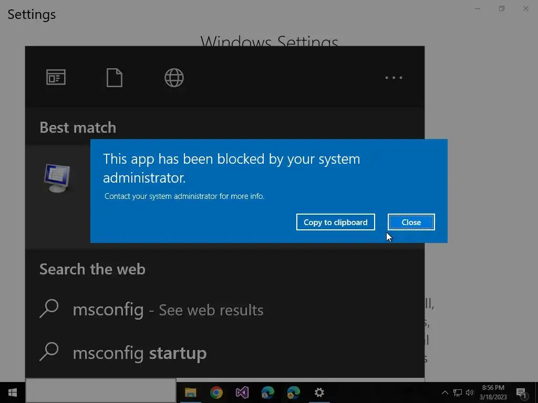This screenshot has height=403, width=538.
Task: Click the Search the web heading
Action: [92, 269]
